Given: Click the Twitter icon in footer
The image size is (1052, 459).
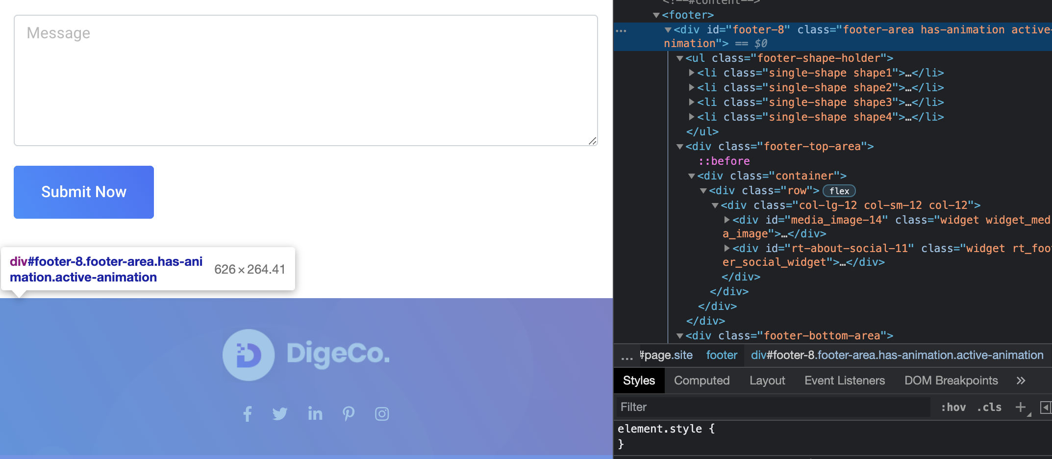Looking at the screenshot, I should pos(280,414).
